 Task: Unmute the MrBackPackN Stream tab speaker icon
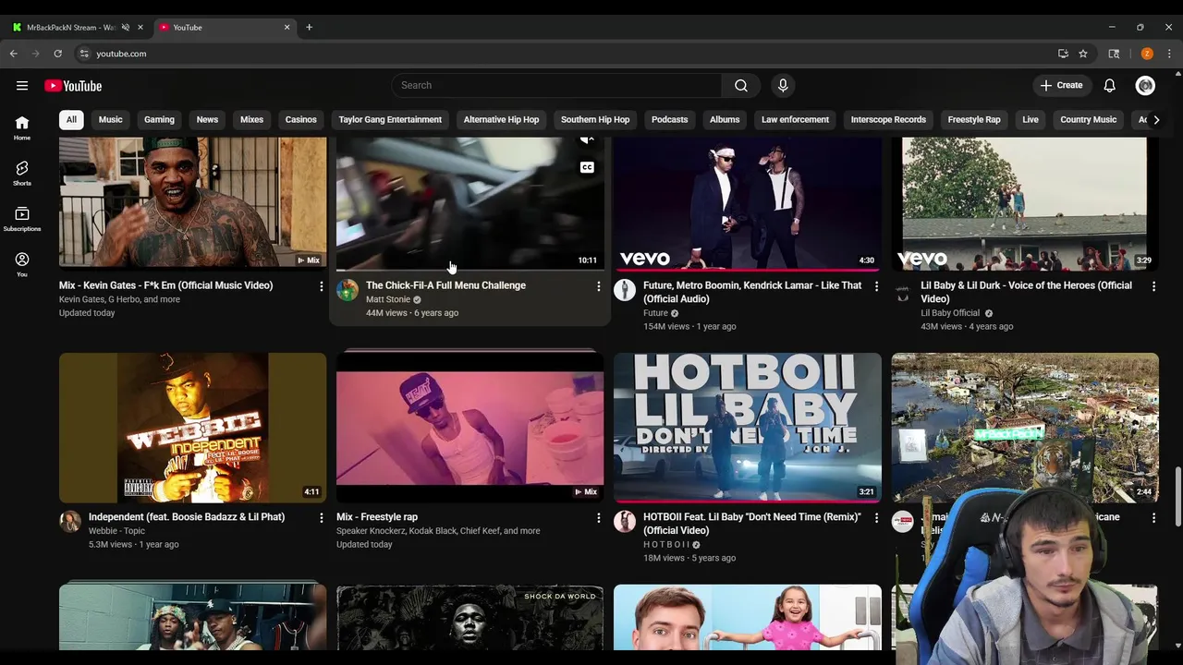(126, 27)
